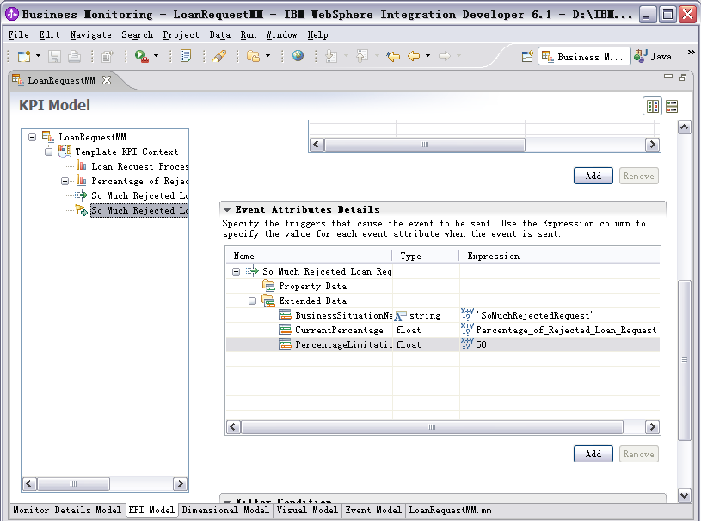Click the Run/Debug launch toolbar icon
This screenshot has width=701, height=521.
point(142,56)
